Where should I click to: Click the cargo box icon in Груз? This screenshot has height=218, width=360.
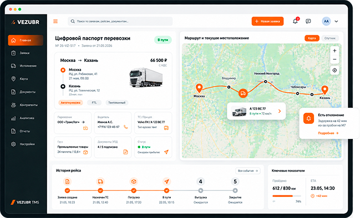coord(85,152)
